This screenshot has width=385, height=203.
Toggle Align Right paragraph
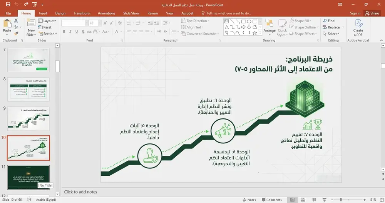pyautogui.click(x=141, y=32)
